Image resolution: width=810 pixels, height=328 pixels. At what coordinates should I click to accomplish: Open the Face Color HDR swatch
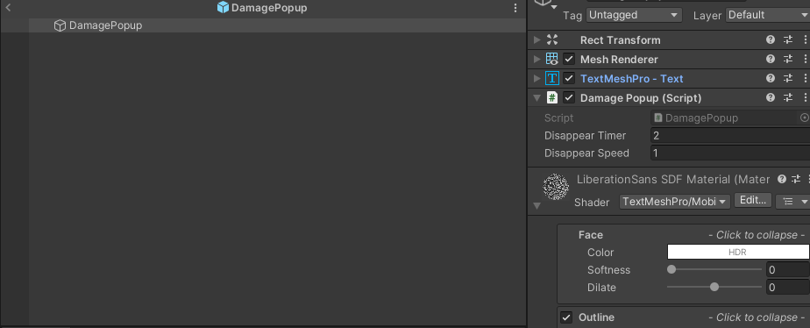738,252
